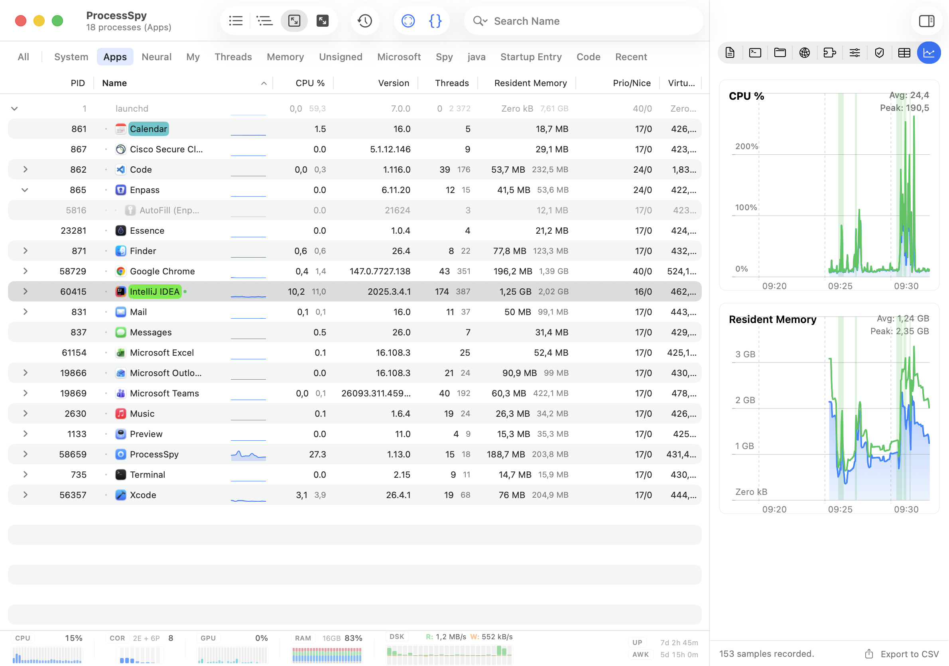This screenshot has width=949, height=666.
Task: Click the Messages app icon
Action: (x=120, y=332)
